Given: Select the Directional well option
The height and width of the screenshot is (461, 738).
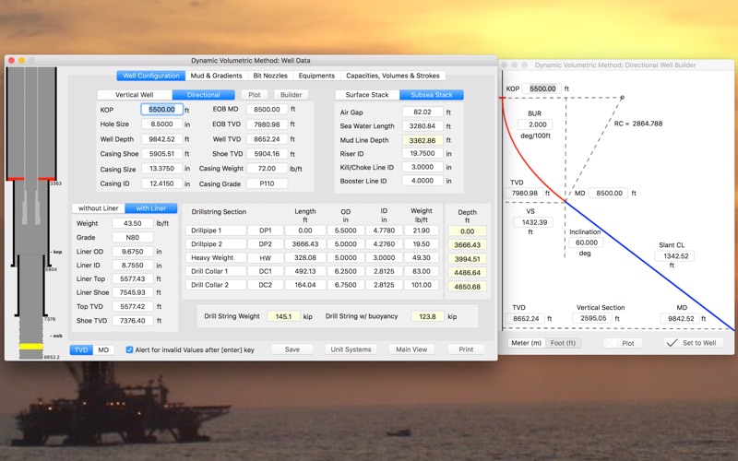Looking at the screenshot, I should point(203,95).
